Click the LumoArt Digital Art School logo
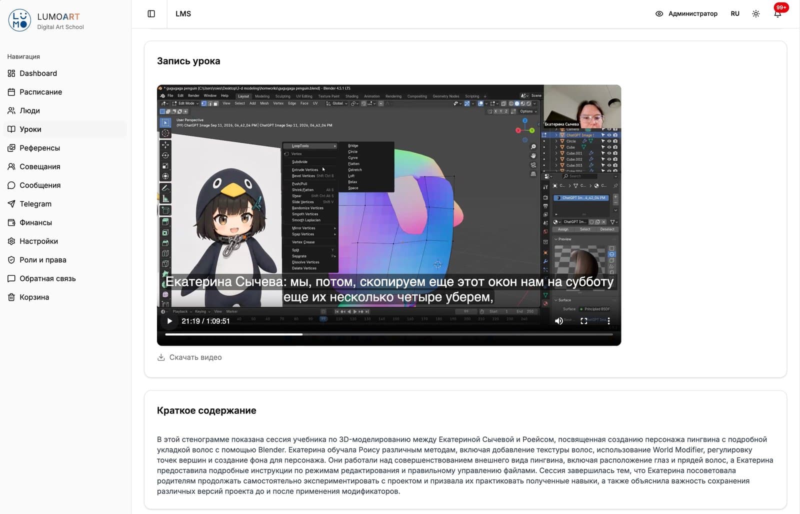Screen dimensions: 800x514 [x=46, y=20]
